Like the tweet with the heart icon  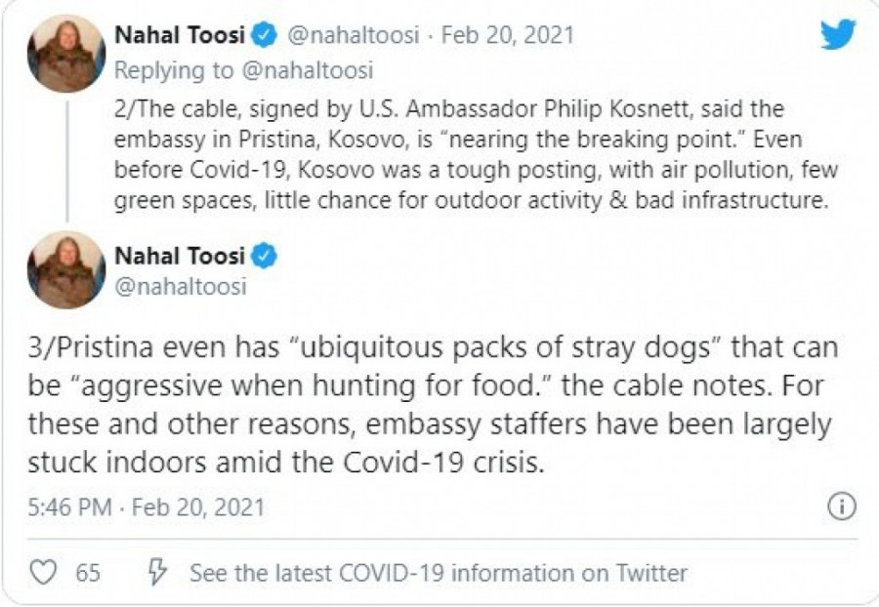(x=43, y=572)
